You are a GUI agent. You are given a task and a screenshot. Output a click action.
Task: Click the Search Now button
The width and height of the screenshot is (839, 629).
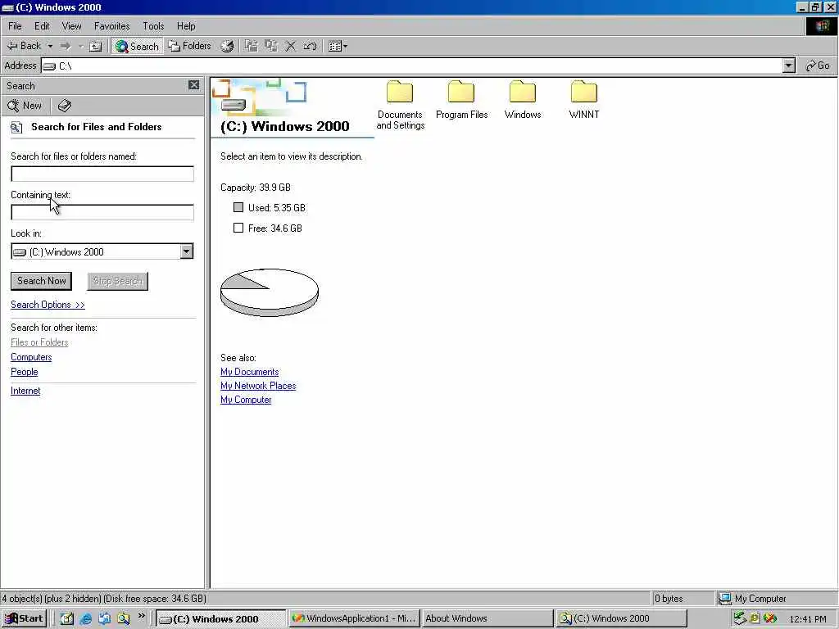(x=41, y=281)
